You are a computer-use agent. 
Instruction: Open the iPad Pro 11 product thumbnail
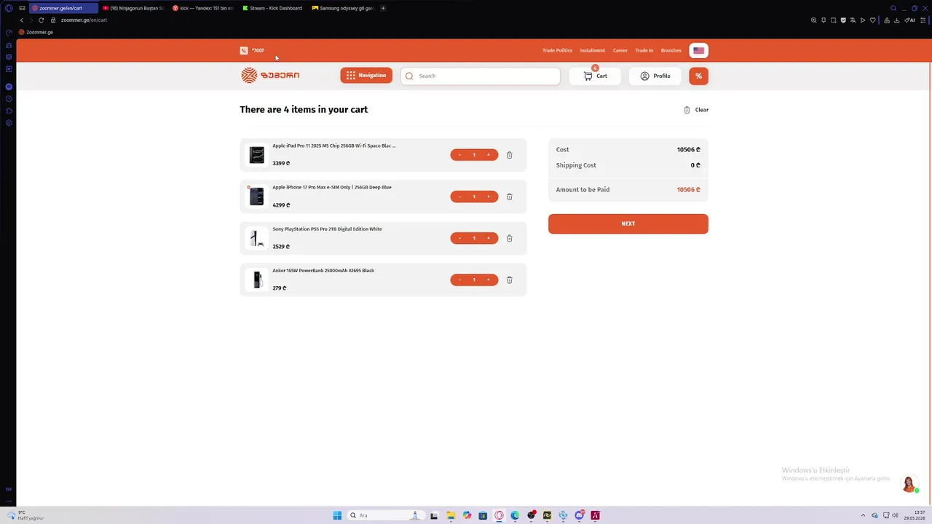(x=256, y=155)
